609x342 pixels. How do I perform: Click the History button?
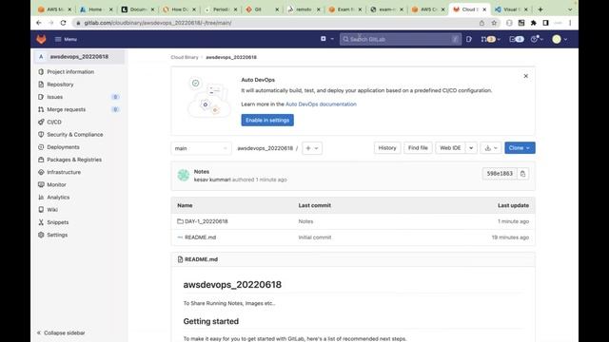point(387,148)
